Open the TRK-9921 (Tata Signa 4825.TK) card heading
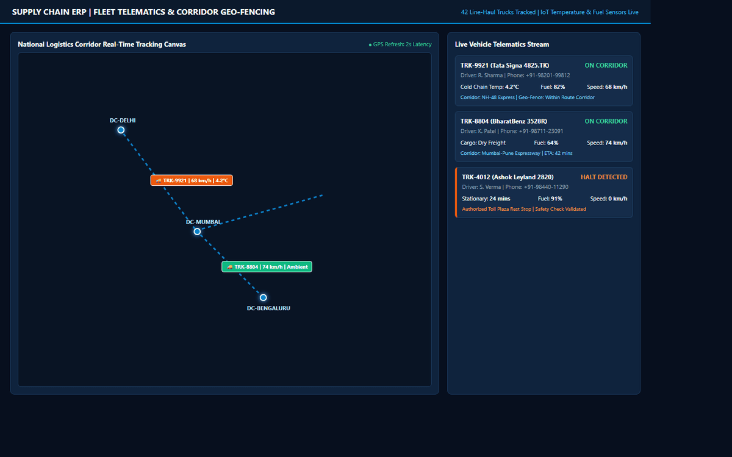The width and height of the screenshot is (732, 457). 504,65
